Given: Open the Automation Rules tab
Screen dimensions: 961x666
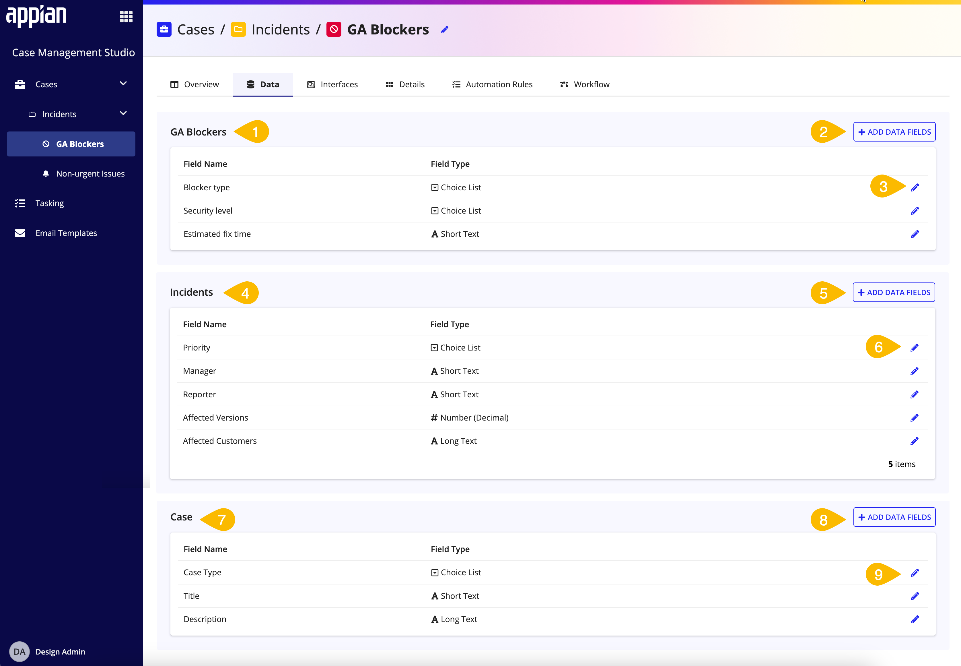Looking at the screenshot, I should [x=492, y=84].
